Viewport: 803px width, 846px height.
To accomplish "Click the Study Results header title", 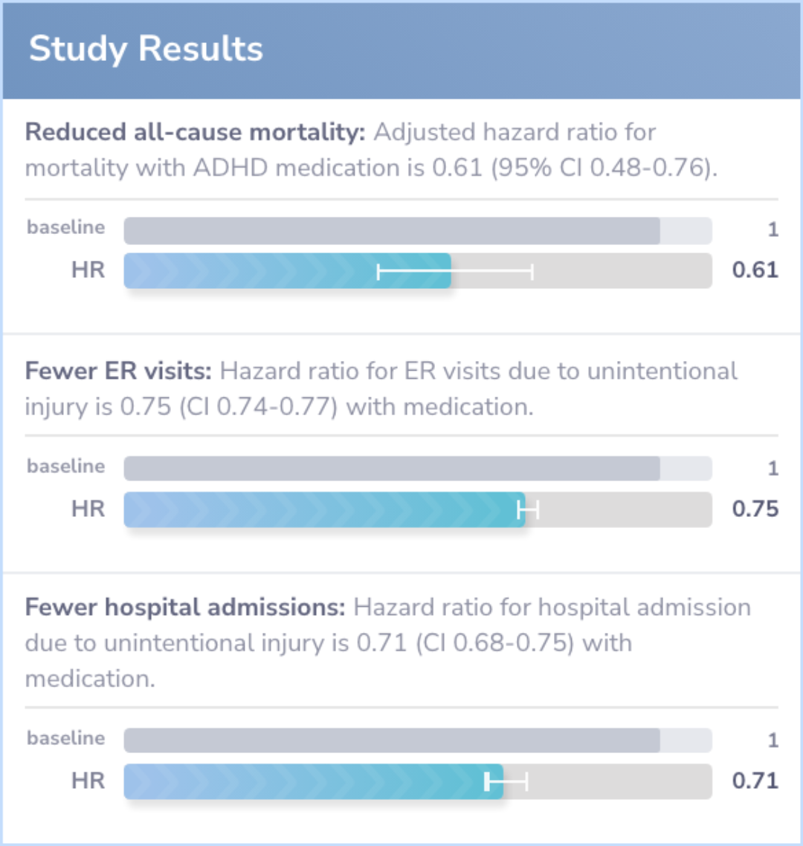I will coord(146,49).
